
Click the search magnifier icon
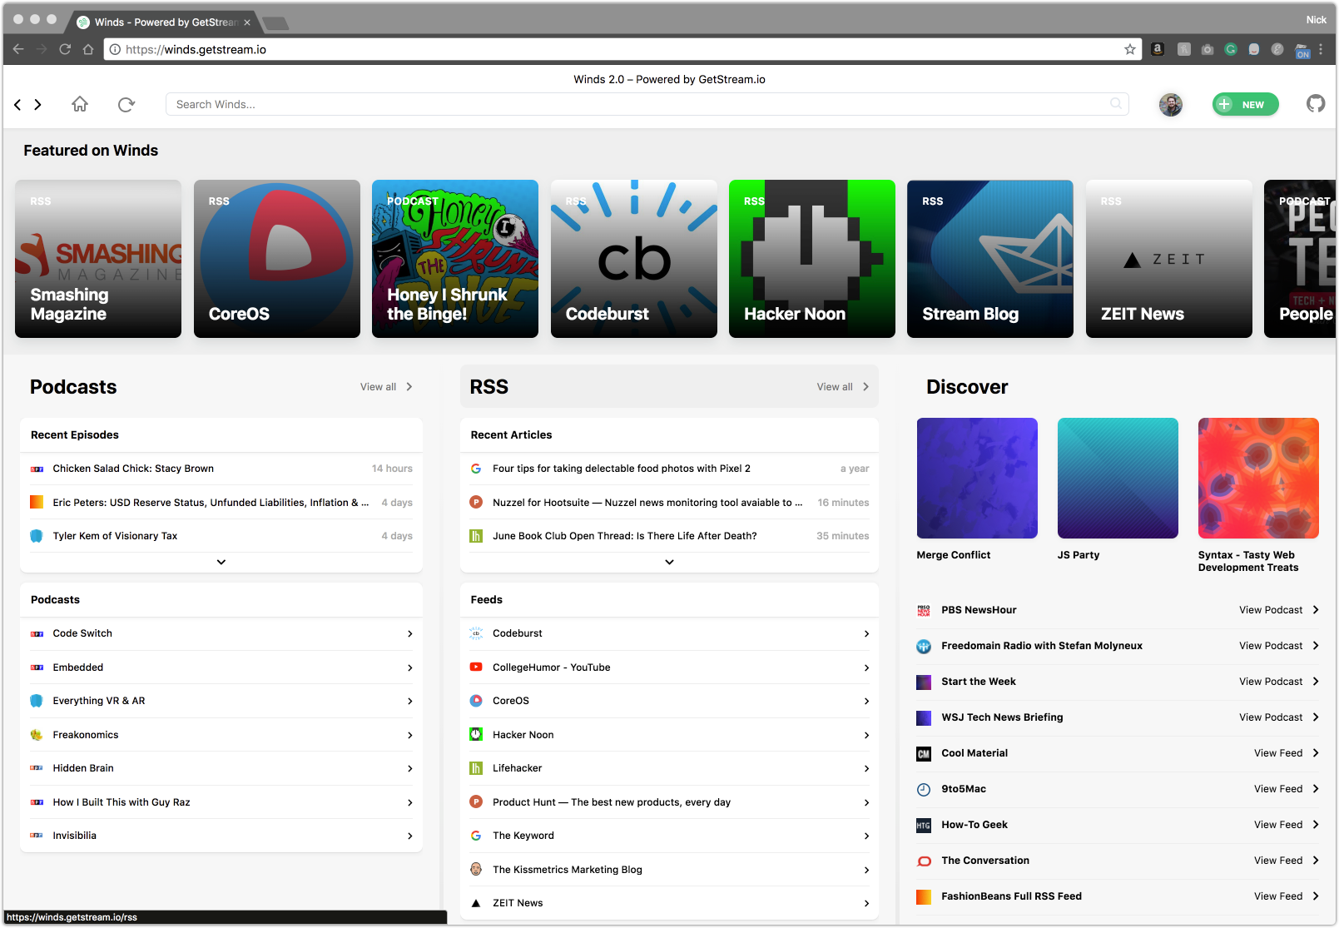pos(1115,104)
